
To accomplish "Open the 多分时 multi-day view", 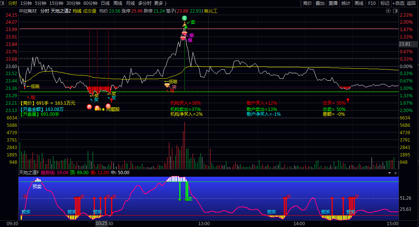I will (x=144, y=3).
